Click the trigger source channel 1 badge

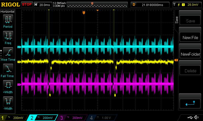click(183, 5)
